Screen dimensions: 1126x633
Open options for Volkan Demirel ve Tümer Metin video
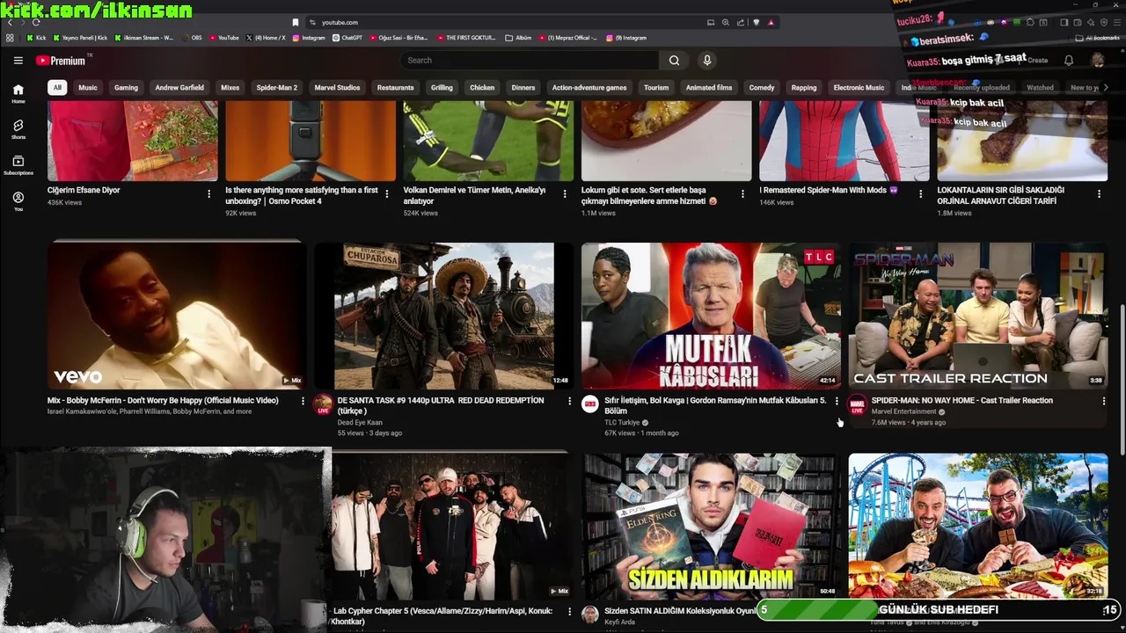click(x=565, y=193)
